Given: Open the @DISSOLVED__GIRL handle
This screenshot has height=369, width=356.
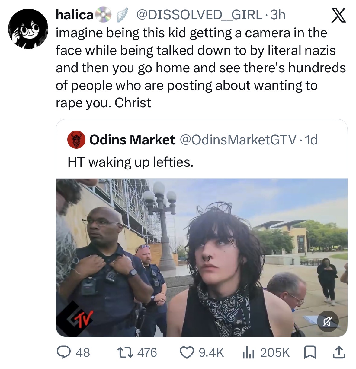Looking at the screenshot, I should (199, 15).
